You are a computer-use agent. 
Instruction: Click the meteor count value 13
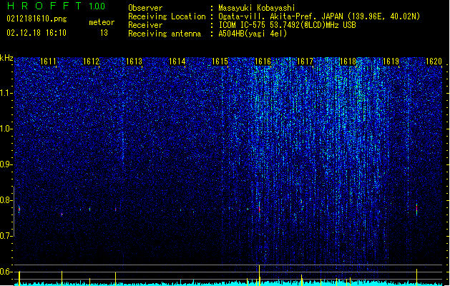[x=104, y=33]
